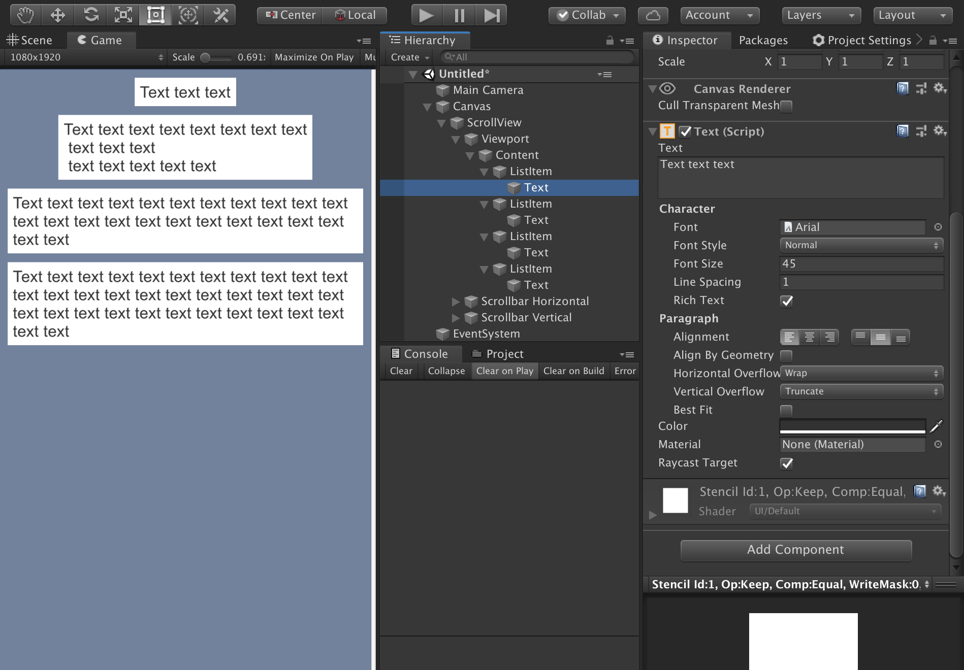Switch to the Packages tab
The height and width of the screenshot is (670, 964).
pos(763,40)
